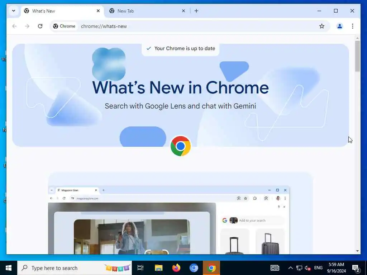Click the 'What's New in Chrome' heading

click(181, 87)
